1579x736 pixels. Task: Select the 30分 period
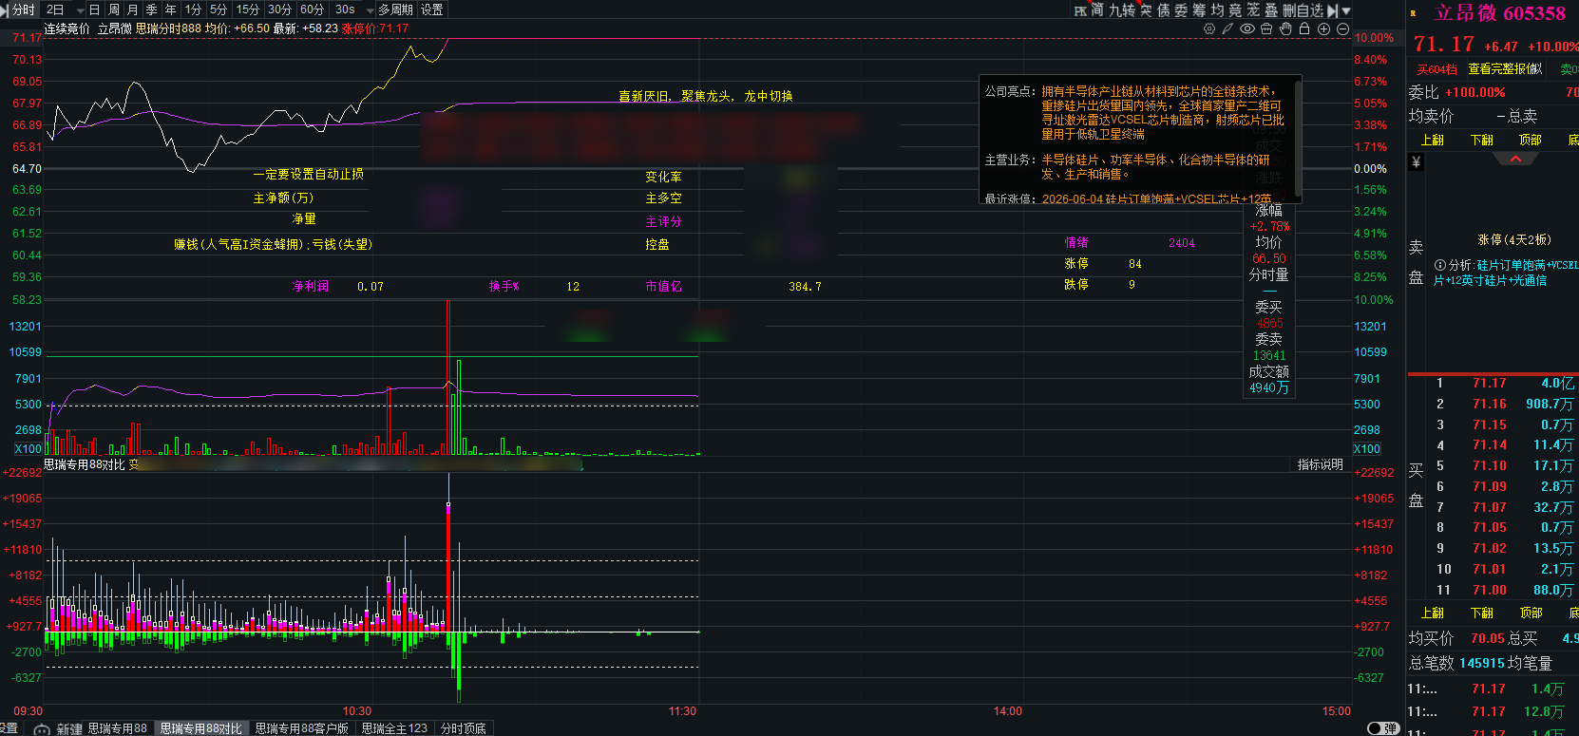coord(280,9)
